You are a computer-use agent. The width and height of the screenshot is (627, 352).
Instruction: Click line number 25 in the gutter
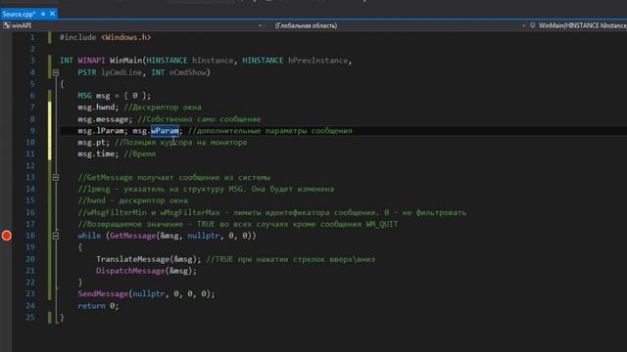30,318
